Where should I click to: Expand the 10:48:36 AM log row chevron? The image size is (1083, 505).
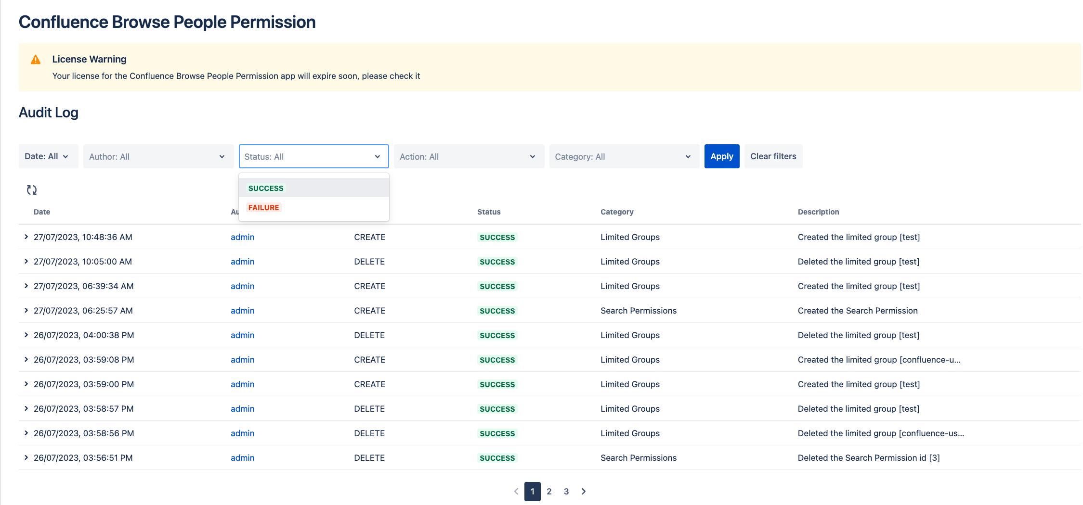click(x=26, y=237)
